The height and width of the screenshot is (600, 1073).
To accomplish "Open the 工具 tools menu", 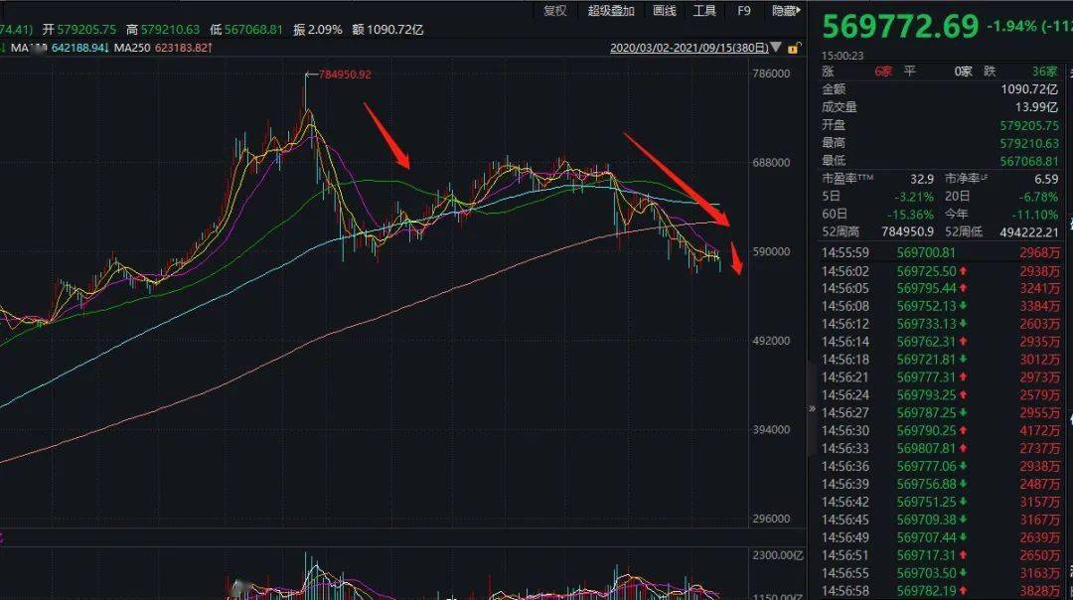I will coord(704,11).
